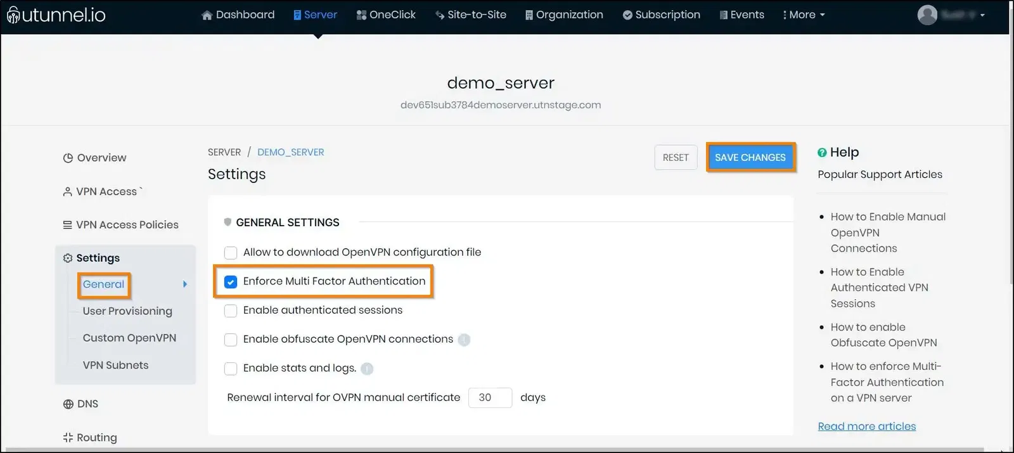Screen dimensions: 1014x453
Task: Open VPN Access Policies sidebar item
Action: point(120,225)
